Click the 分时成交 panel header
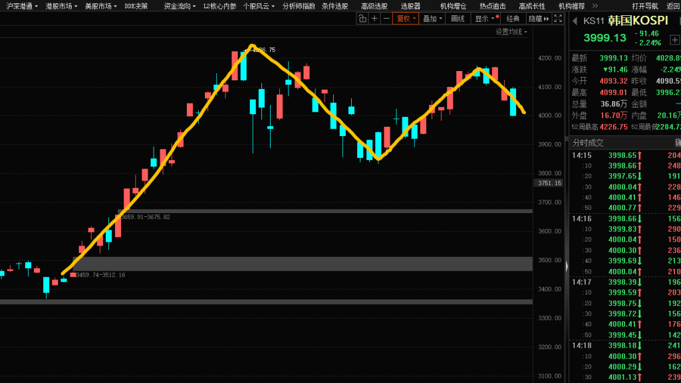 coord(588,142)
